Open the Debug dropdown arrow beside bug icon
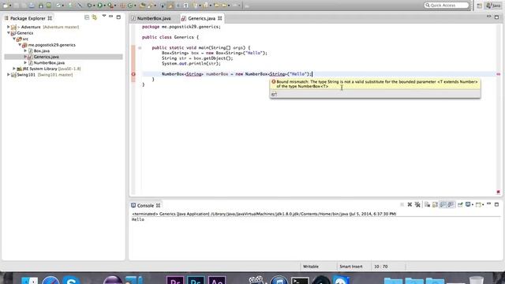Screen dimensions: 505x284 pyautogui.click(x=94, y=6)
